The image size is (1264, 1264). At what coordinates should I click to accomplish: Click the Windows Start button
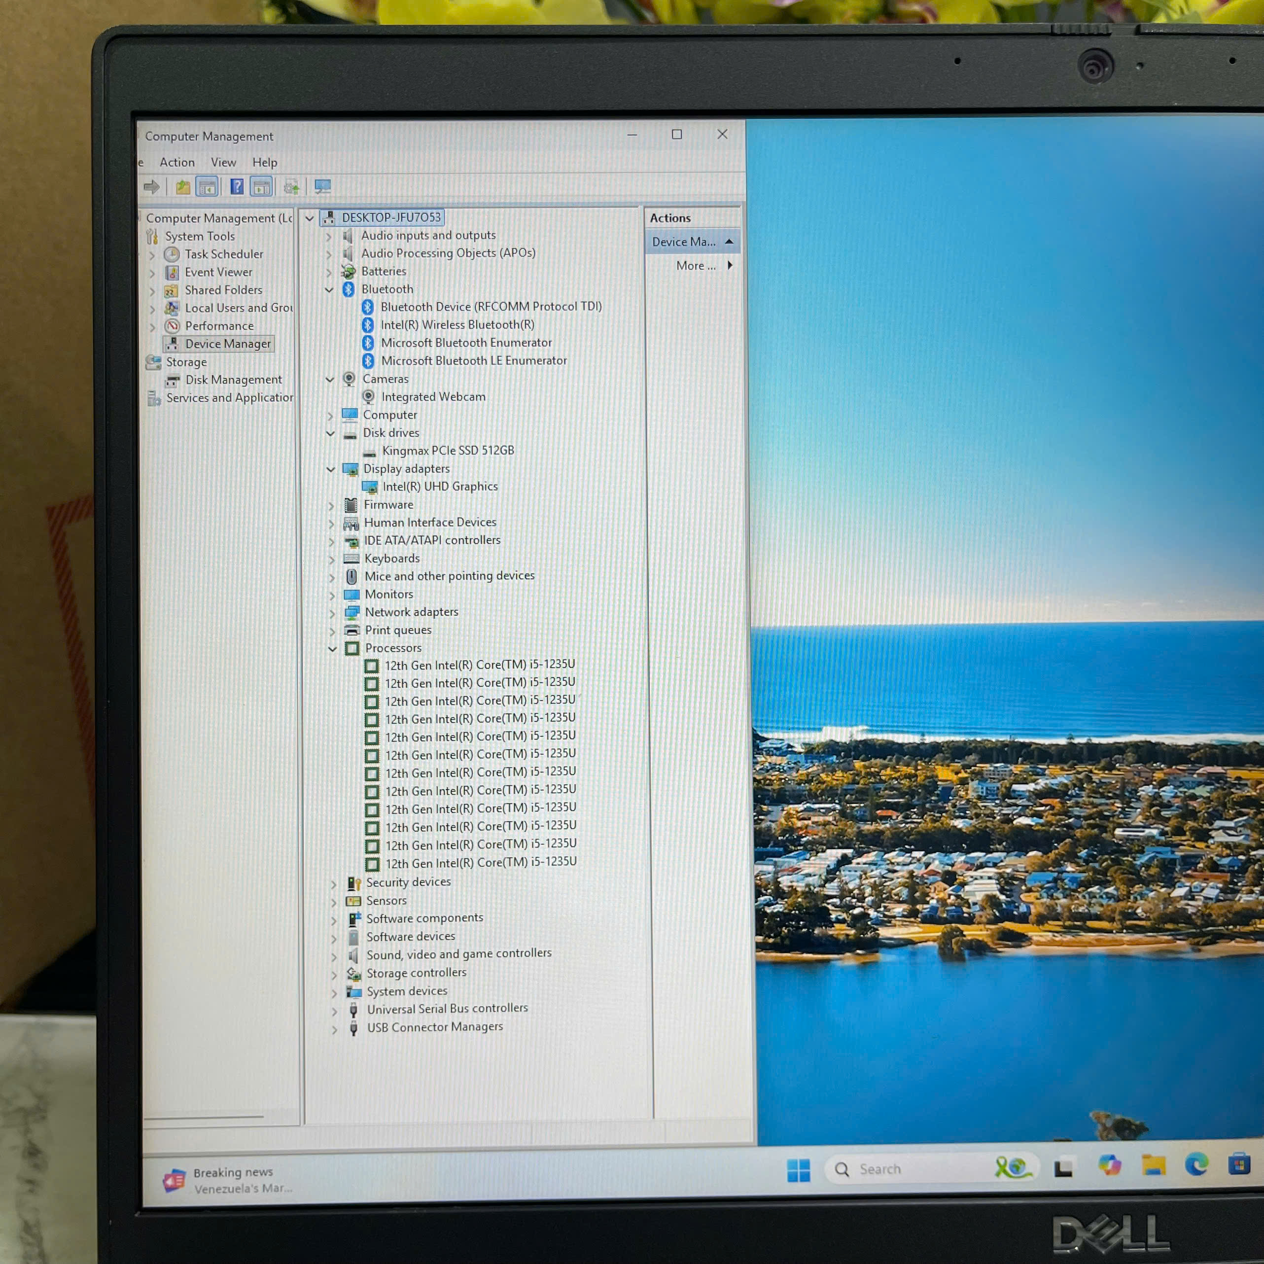[798, 1170]
